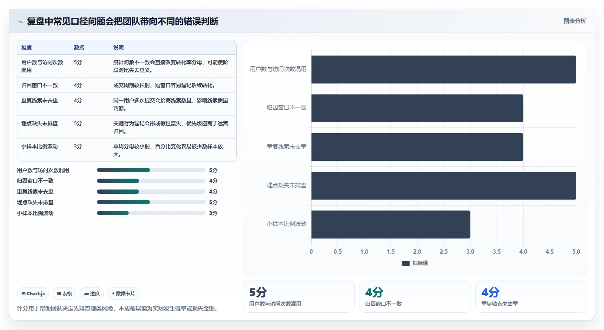Select the 进度 tag chip
This screenshot has width=604, height=330.
(92, 294)
